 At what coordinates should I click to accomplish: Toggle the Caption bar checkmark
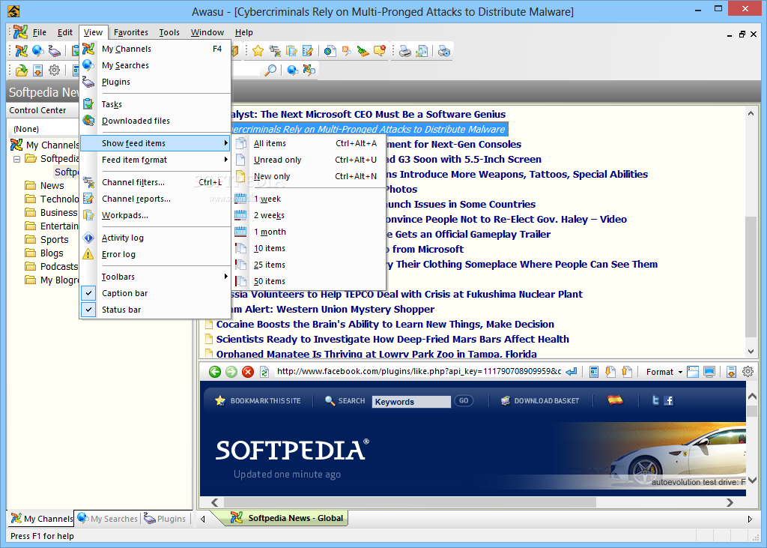click(x=88, y=293)
